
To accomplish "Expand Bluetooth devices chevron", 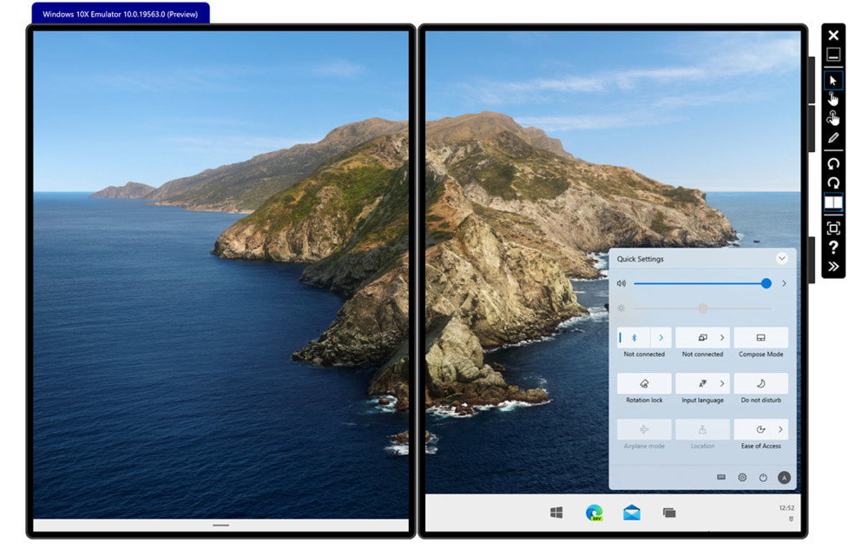I will click(661, 338).
